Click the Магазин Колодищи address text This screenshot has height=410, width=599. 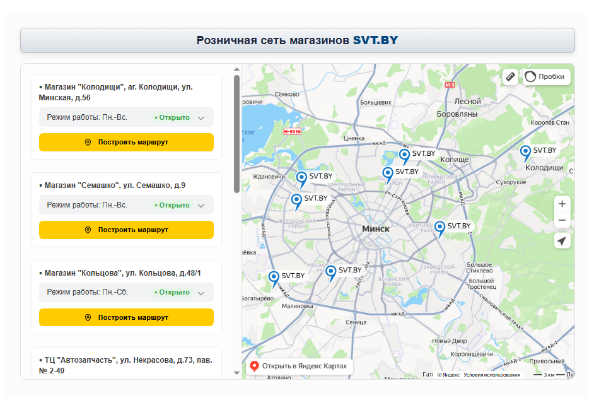coord(116,93)
